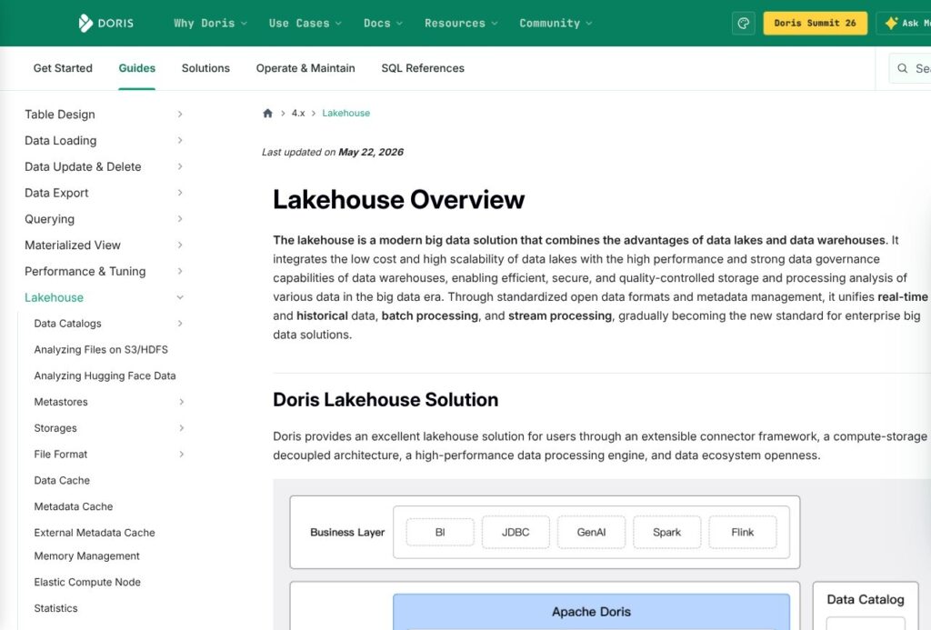931x630 pixels.
Task: Select Lakehouse in the sidebar
Action: point(54,297)
